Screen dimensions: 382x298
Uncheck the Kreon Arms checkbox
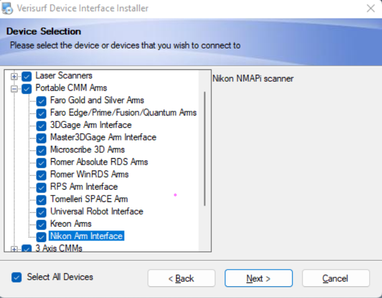(x=41, y=225)
